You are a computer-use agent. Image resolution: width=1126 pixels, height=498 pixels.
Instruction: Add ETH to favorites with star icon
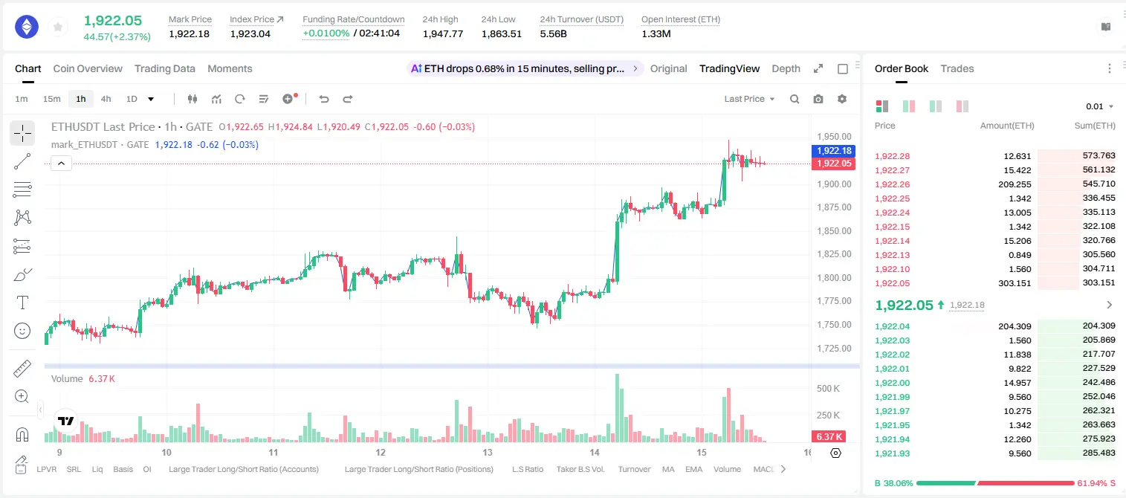pos(57,28)
